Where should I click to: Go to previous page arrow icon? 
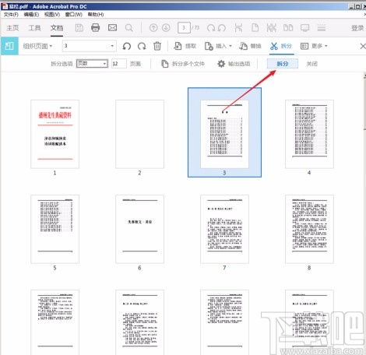point(153,27)
